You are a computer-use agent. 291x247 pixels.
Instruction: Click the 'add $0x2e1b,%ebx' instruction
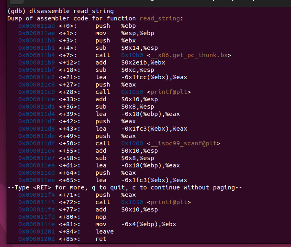(x=130, y=62)
